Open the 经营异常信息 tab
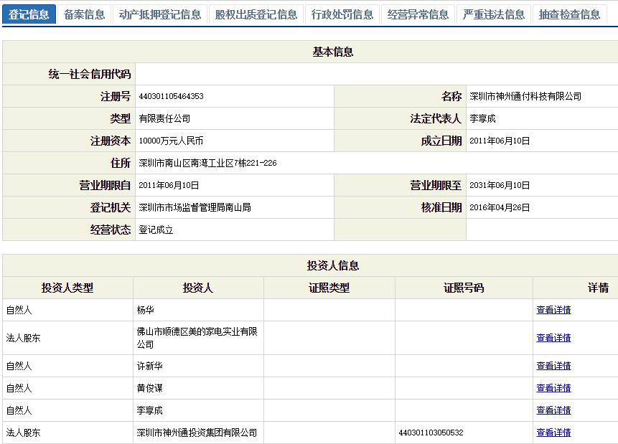This screenshot has width=618, height=444. 418,14
